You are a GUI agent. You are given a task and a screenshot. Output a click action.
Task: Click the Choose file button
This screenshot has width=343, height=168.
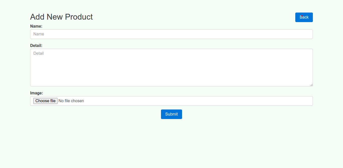[45, 101]
